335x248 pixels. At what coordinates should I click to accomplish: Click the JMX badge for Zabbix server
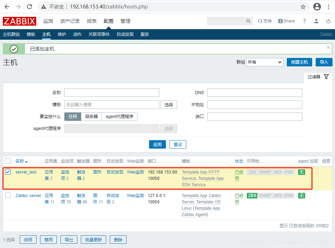[x=278, y=196]
